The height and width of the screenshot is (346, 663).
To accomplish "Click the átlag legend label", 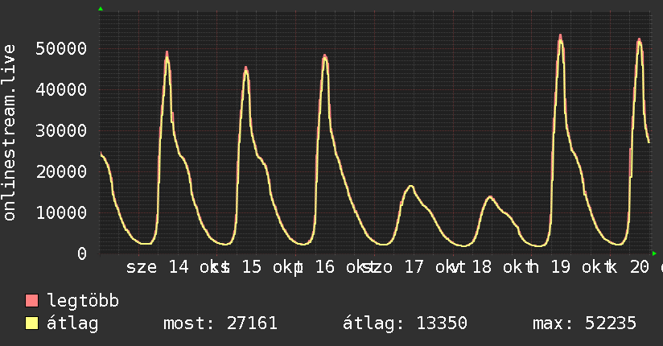I will point(72,323).
